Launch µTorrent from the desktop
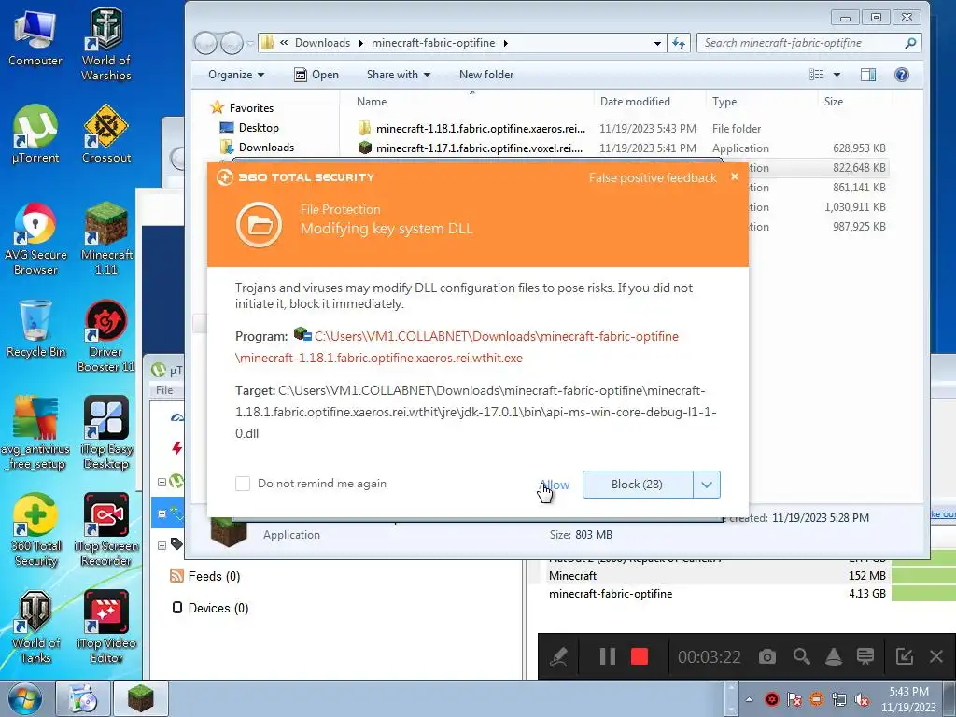 [35, 134]
